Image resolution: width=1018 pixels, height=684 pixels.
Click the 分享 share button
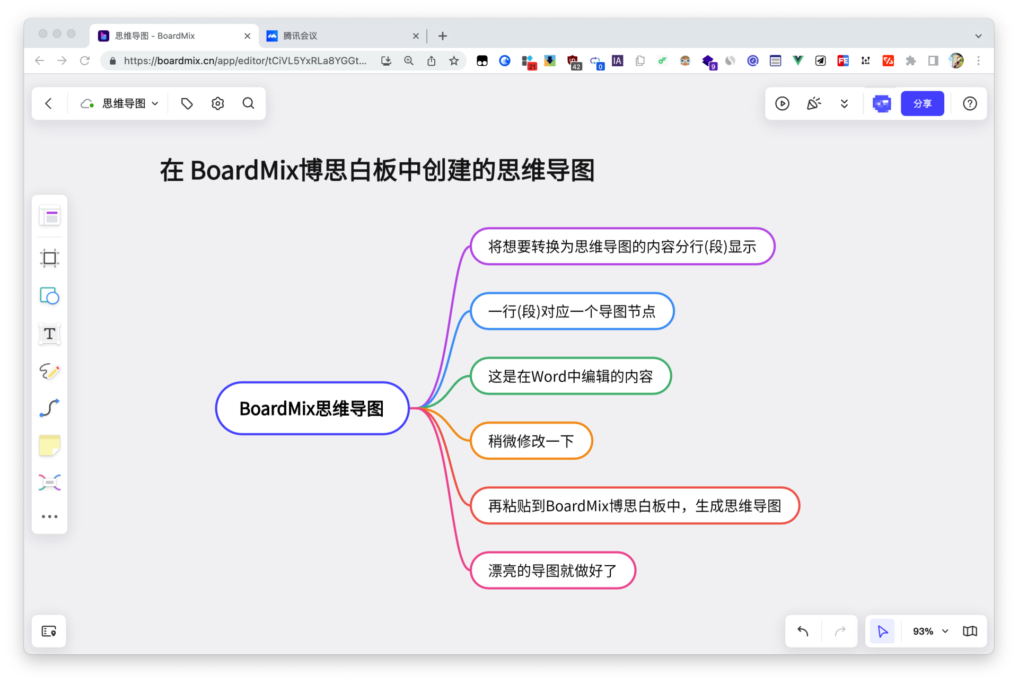[922, 103]
